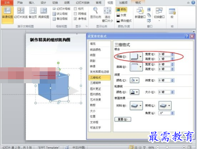Open Handout Master (讲义母版)
This screenshot has width=197, height=149.
(60, 14)
